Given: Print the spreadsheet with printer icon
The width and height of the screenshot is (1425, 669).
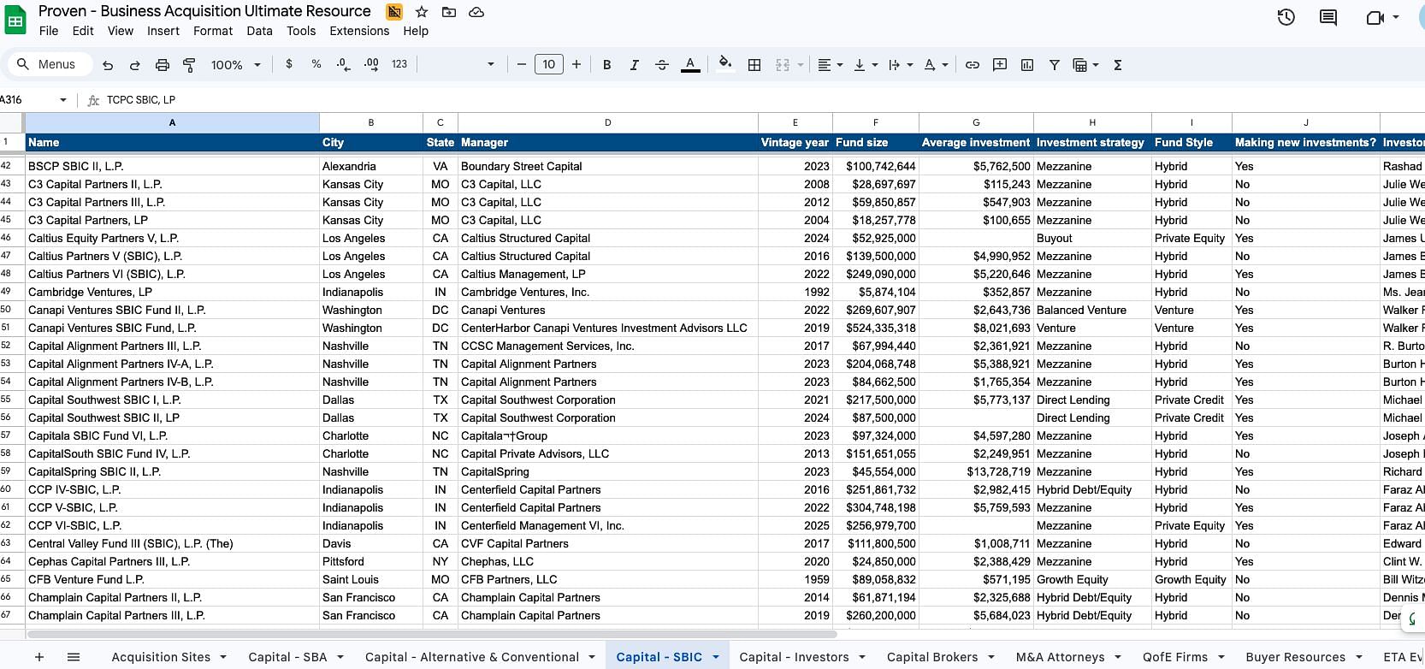Looking at the screenshot, I should click(162, 65).
